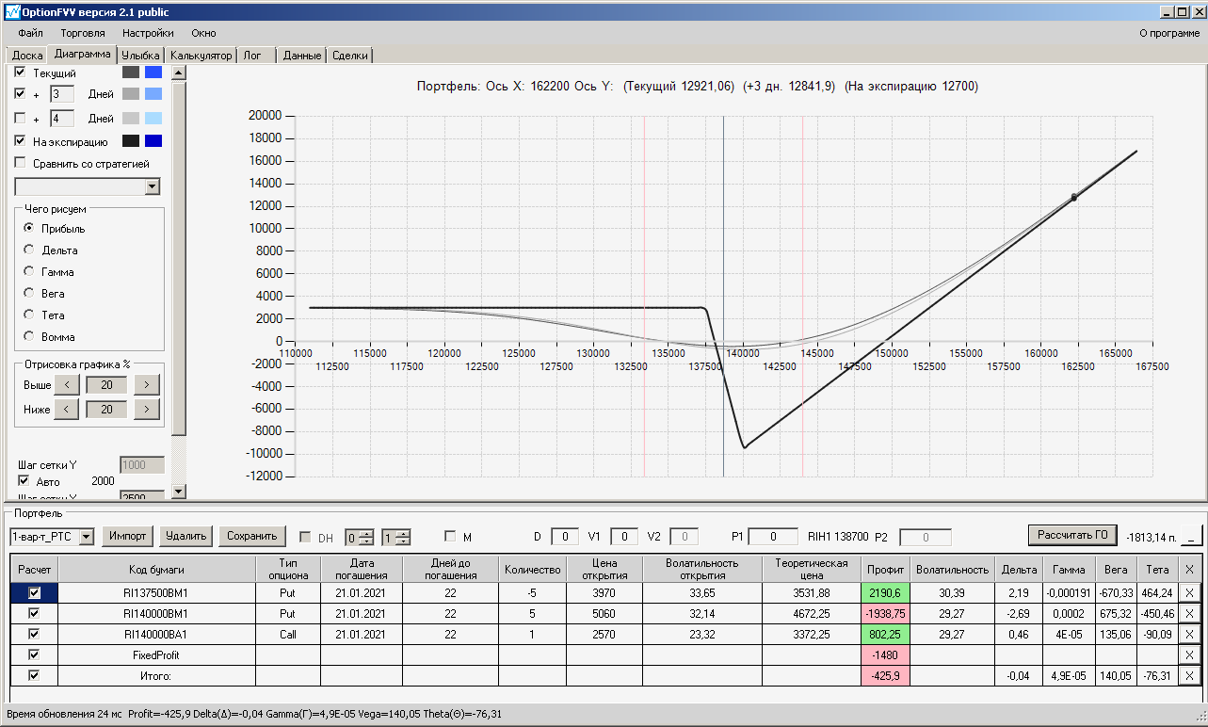Screen dimensions: 1208x727
Task: Select the Вомма radio button
Action: (29, 337)
